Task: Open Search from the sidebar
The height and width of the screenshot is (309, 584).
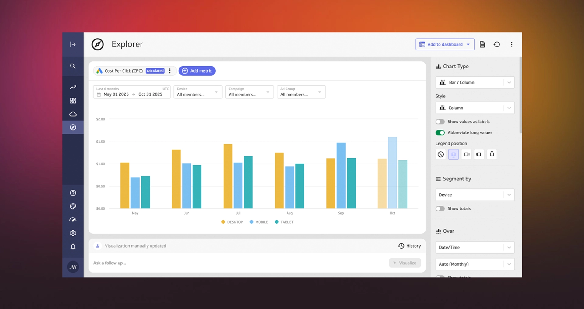Action: [73, 66]
